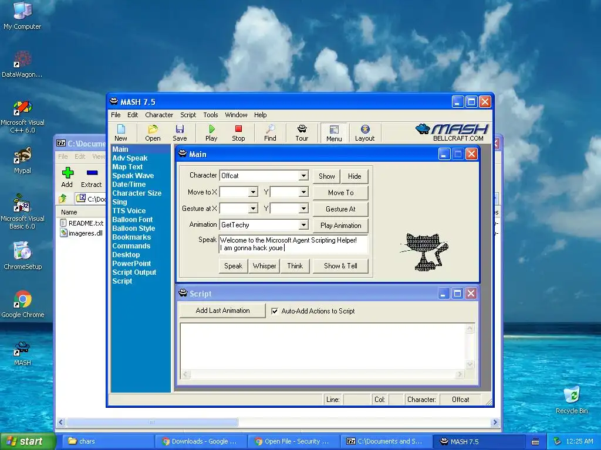Expand the Move to Y dropdown
Image resolution: width=601 pixels, height=450 pixels.
[x=303, y=192]
